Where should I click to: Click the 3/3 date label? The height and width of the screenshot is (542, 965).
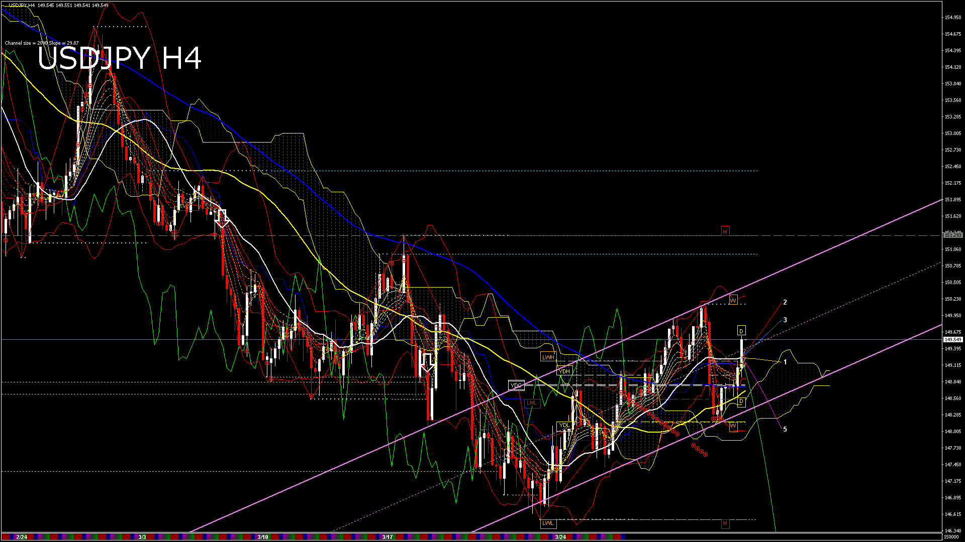142,537
